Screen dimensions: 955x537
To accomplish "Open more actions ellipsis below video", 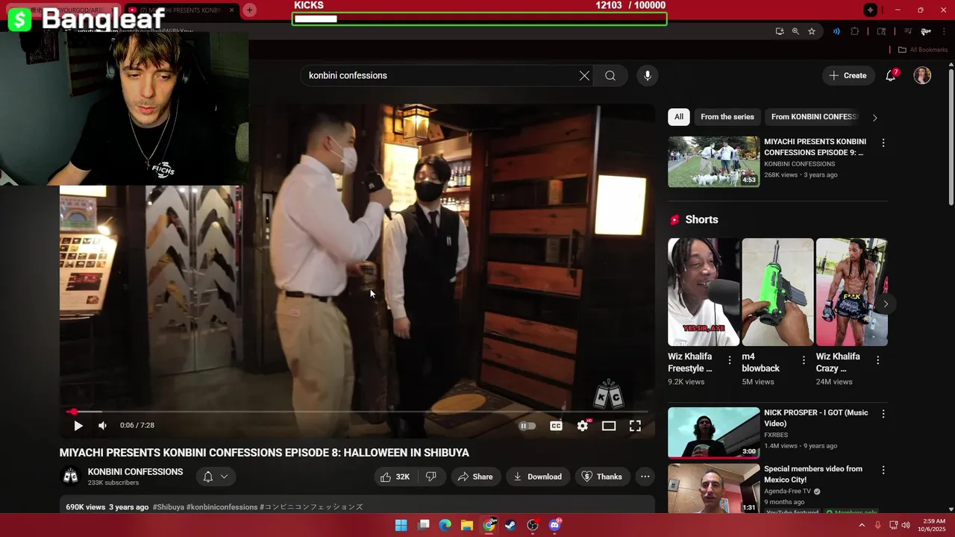I will click(645, 477).
